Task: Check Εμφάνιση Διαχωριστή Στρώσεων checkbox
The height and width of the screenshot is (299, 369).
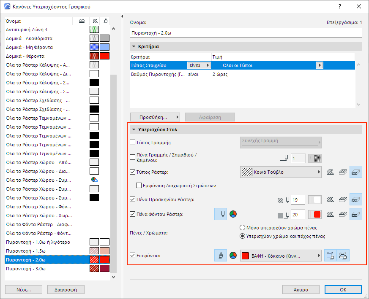Action: [139, 186]
